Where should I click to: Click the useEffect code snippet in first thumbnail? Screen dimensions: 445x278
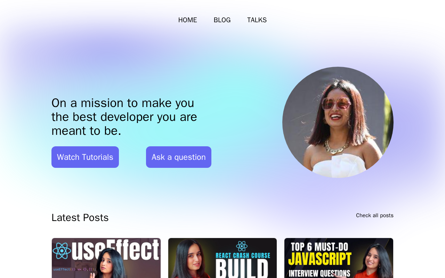pyautogui.click(x=74, y=269)
